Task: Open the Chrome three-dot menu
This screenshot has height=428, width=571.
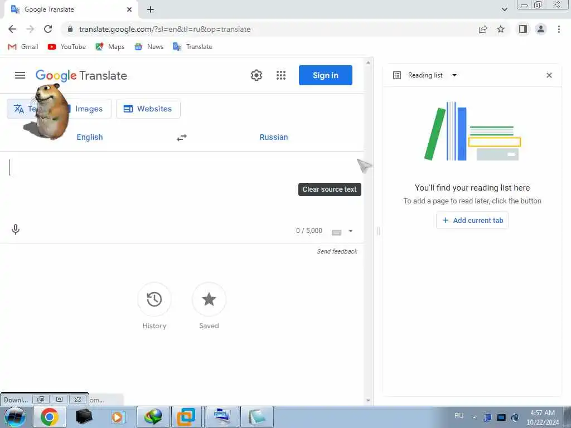Action: pos(559,29)
